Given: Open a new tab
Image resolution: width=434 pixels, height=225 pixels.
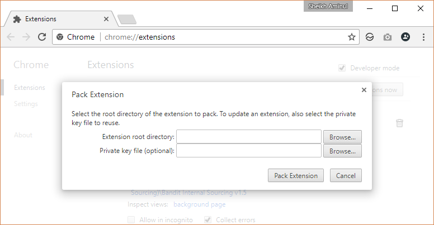Looking at the screenshot, I should pyautogui.click(x=127, y=20).
